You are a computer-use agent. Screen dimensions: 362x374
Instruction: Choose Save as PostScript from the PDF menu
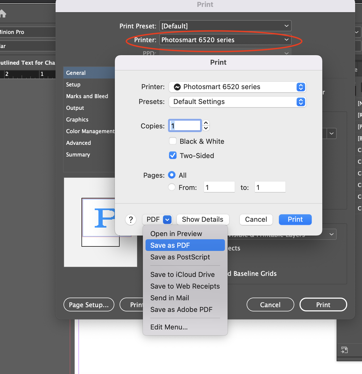click(x=180, y=257)
